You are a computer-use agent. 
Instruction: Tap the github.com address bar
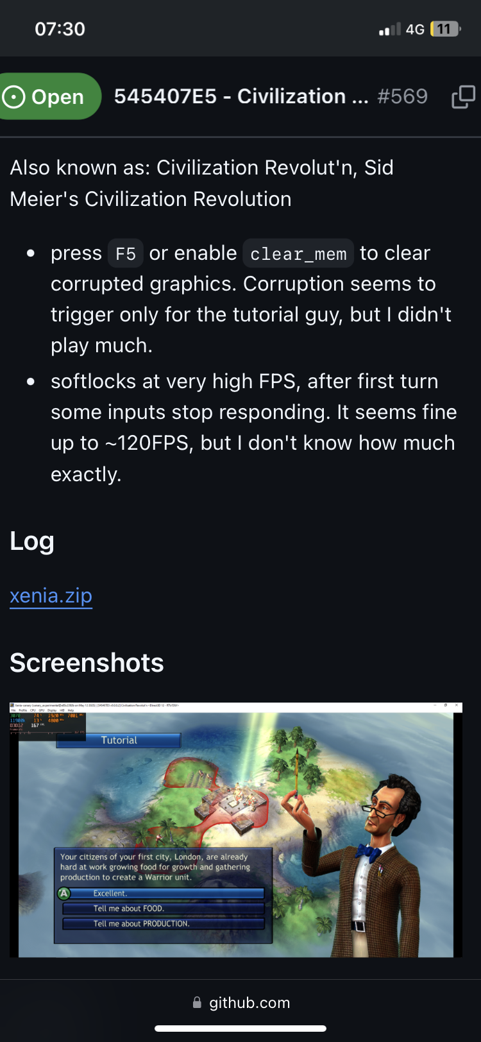[240, 1002]
